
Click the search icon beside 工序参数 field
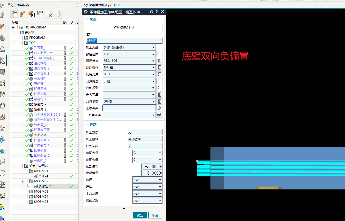point(159,108)
